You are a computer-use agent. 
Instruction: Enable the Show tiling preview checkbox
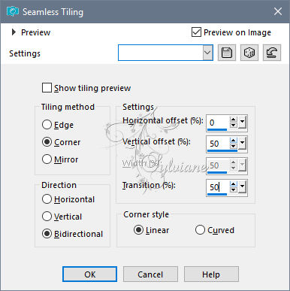pyautogui.click(x=47, y=88)
